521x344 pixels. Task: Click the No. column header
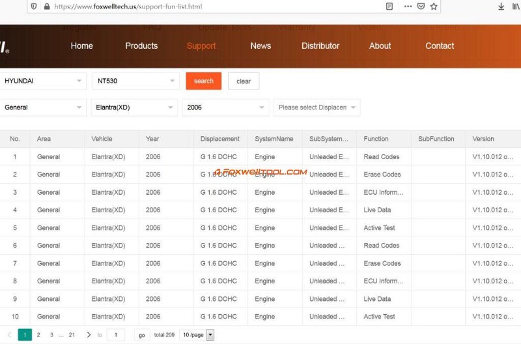click(14, 139)
